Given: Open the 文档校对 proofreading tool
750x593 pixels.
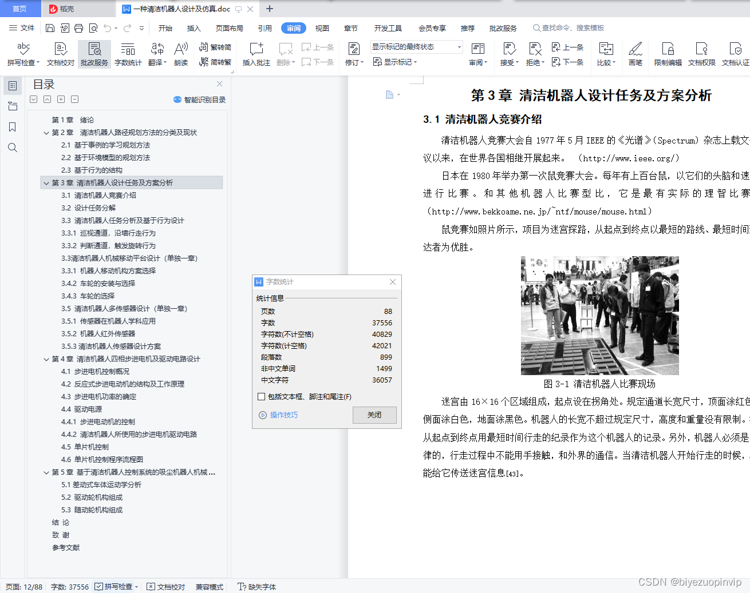Looking at the screenshot, I should 61,54.
